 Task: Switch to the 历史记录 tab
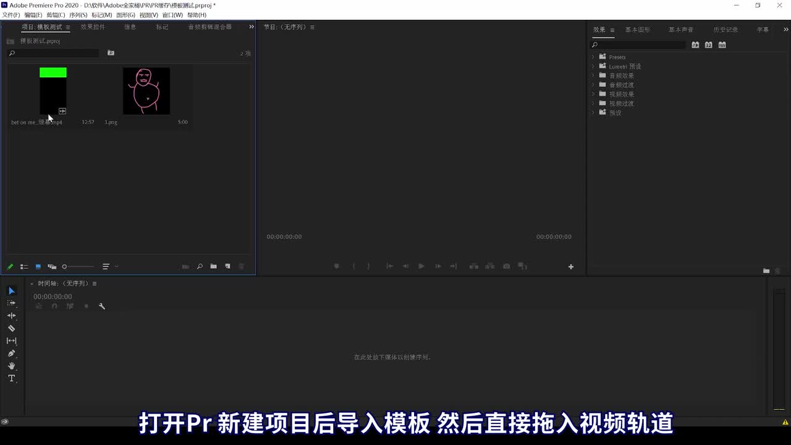pyautogui.click(x=725, y=30)
